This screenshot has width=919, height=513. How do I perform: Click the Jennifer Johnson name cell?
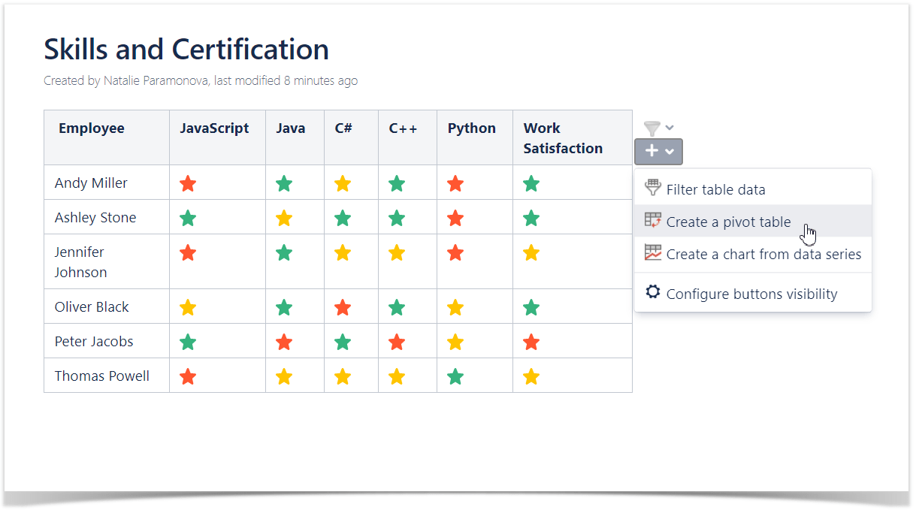[x=80, y=262]
